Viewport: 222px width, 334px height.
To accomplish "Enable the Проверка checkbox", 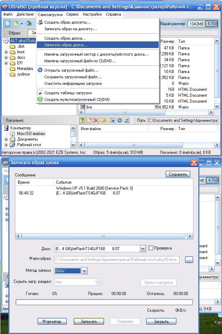I will click(151, 248).
